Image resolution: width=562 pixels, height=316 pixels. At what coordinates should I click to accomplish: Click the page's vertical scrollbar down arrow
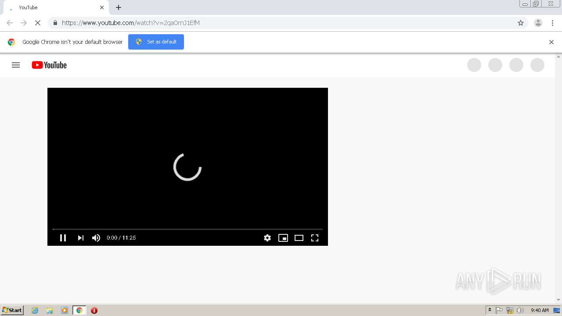pyautogui.click(x=558, y=300)
